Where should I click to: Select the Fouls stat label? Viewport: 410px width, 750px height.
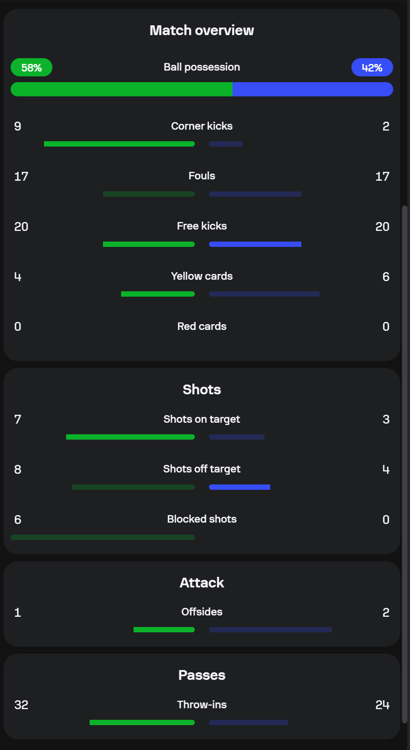(201, 176)
